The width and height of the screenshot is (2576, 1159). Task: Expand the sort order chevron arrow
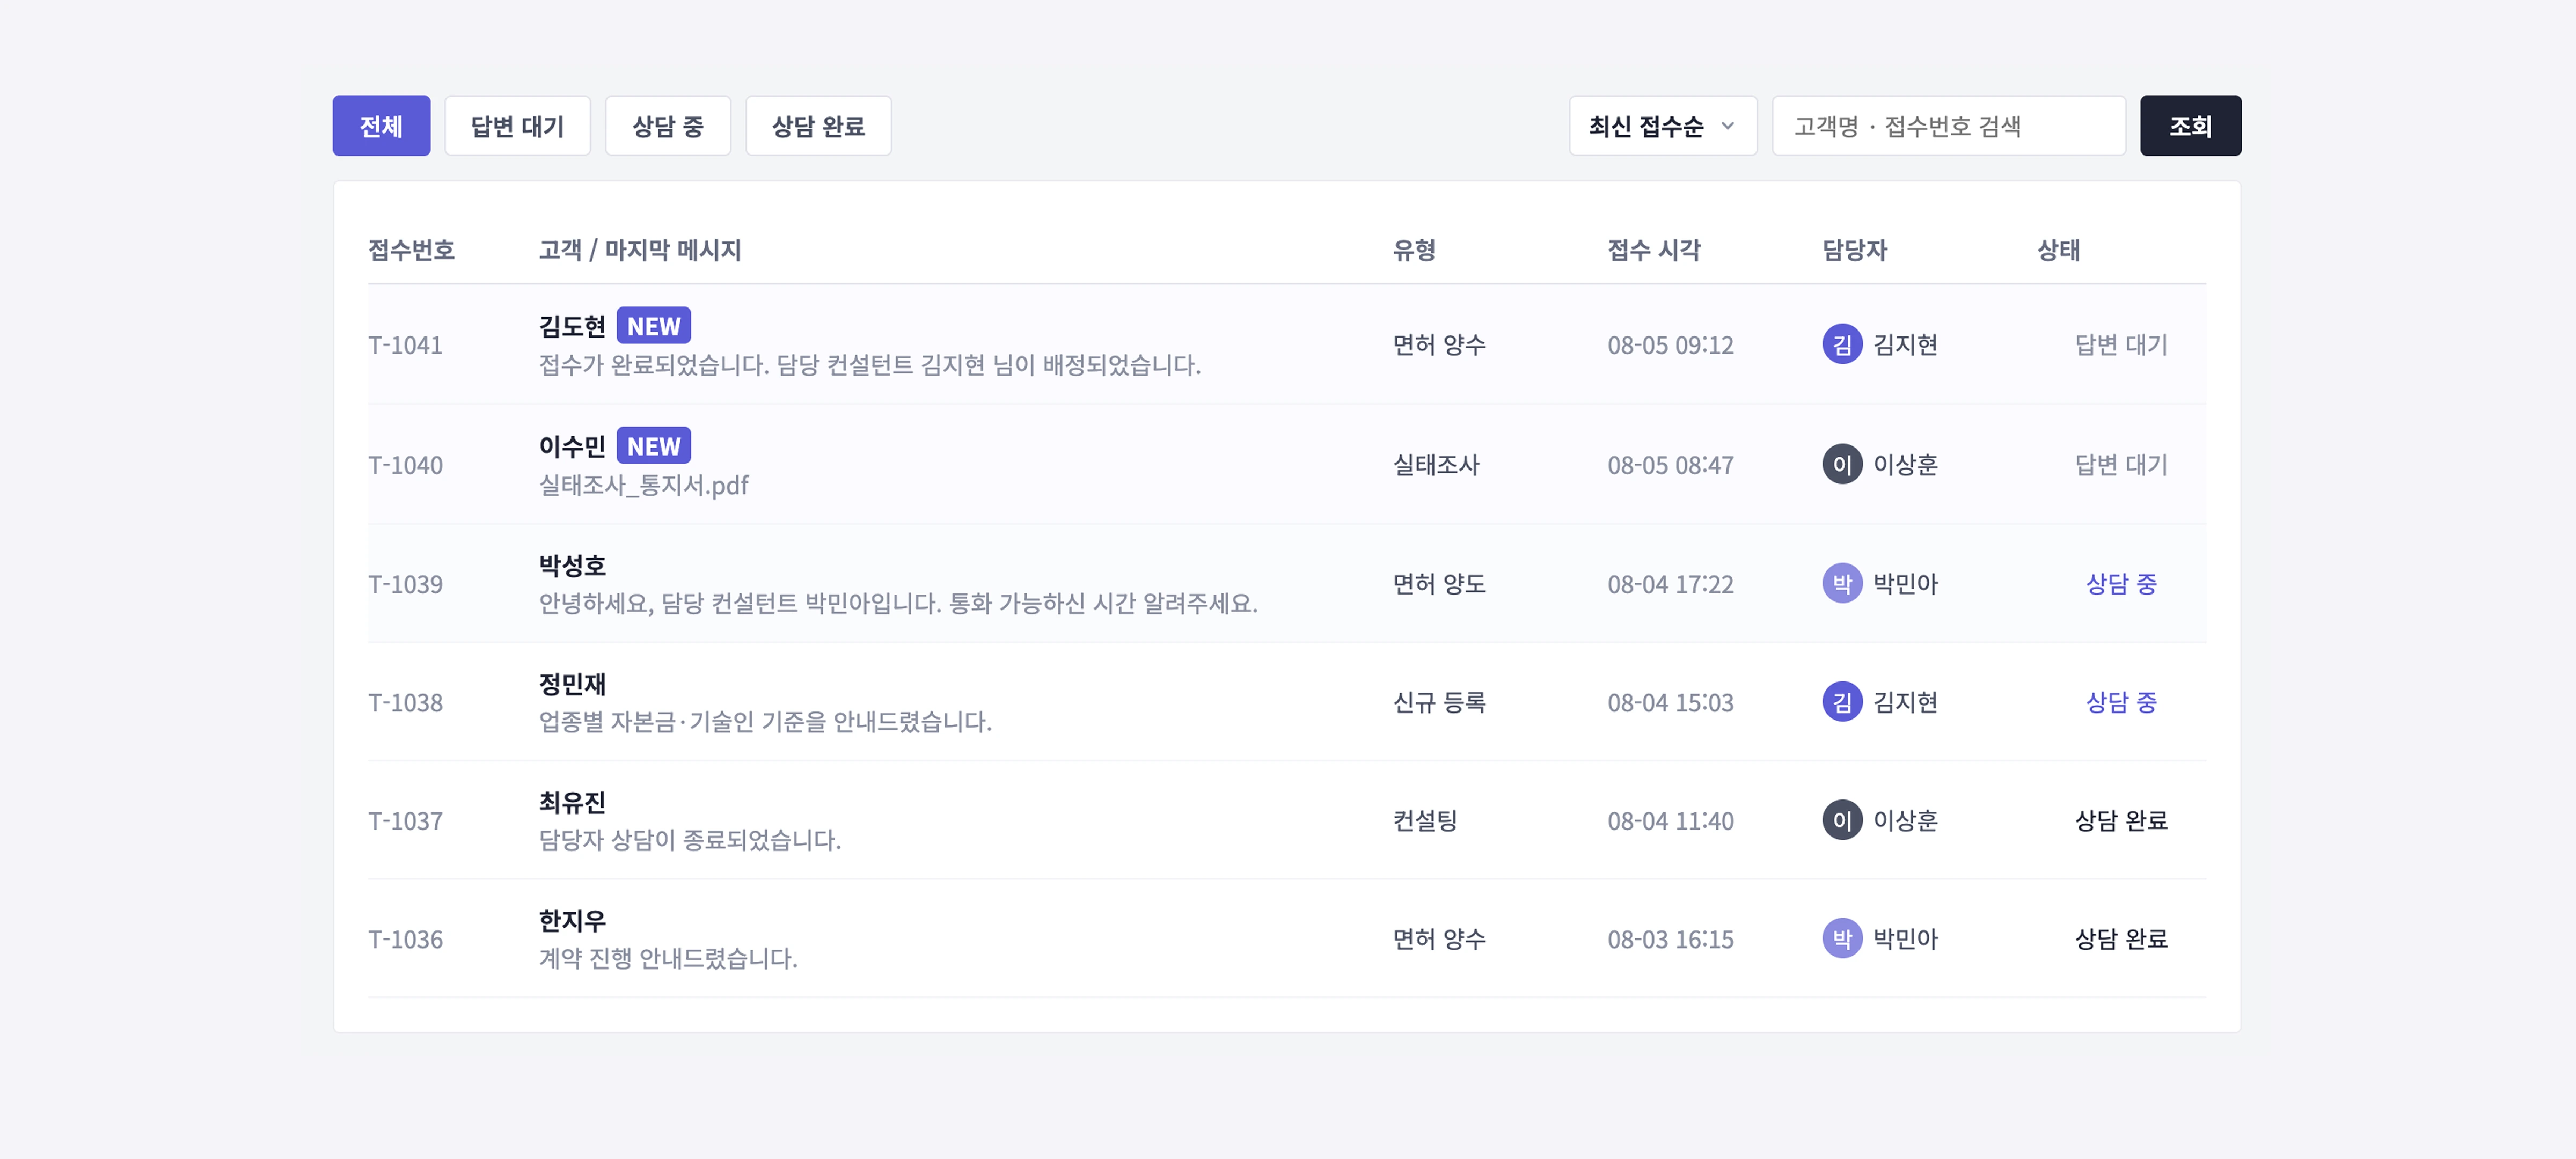pyautogui.click(x=1727, y=126)
